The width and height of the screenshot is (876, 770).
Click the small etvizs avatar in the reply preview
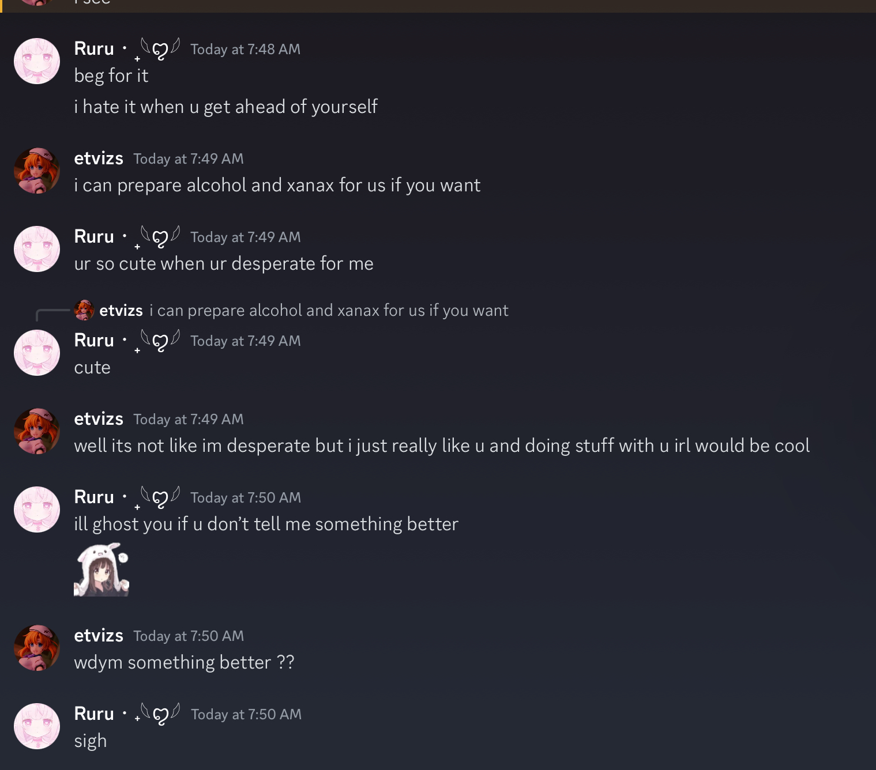point(84,310)
